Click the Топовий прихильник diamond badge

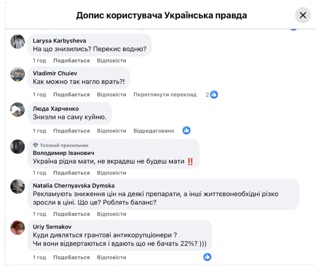tap(36, 145)
